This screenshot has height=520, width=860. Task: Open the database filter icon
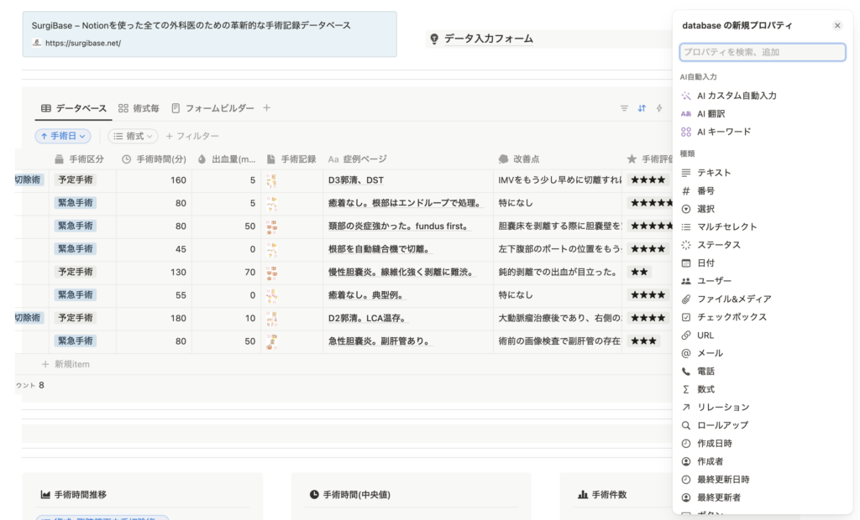point(624,108)
